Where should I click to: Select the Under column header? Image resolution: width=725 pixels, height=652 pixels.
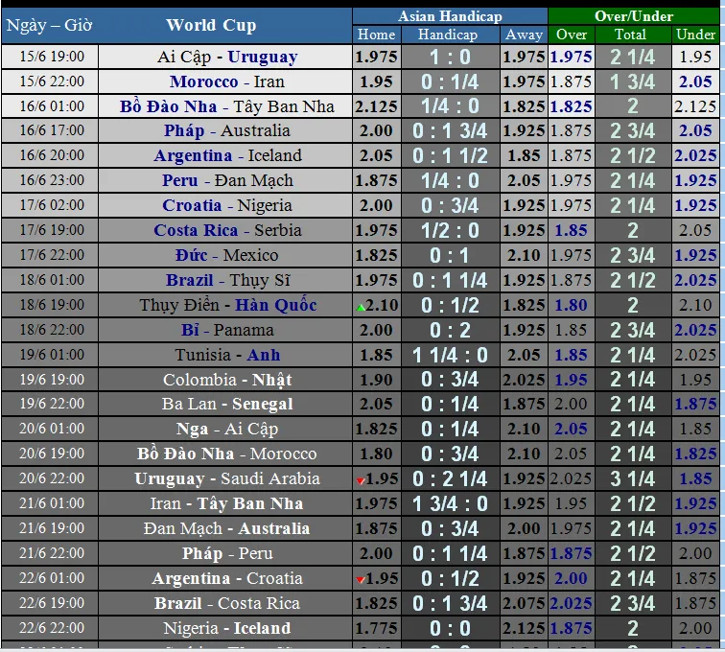coord(695,35)
